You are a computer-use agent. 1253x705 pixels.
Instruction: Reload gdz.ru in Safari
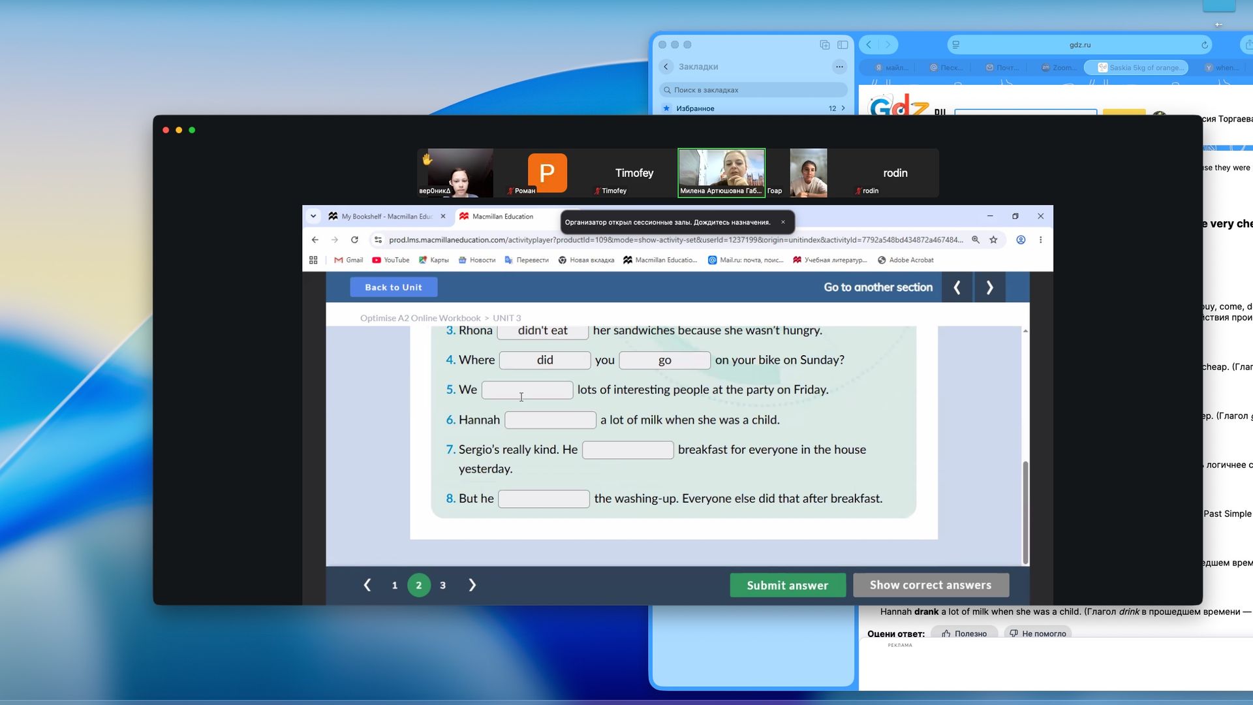tap(1205, 45)
